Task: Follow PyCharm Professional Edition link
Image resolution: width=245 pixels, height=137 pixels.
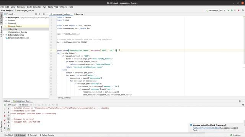Action: click(206, 128)
